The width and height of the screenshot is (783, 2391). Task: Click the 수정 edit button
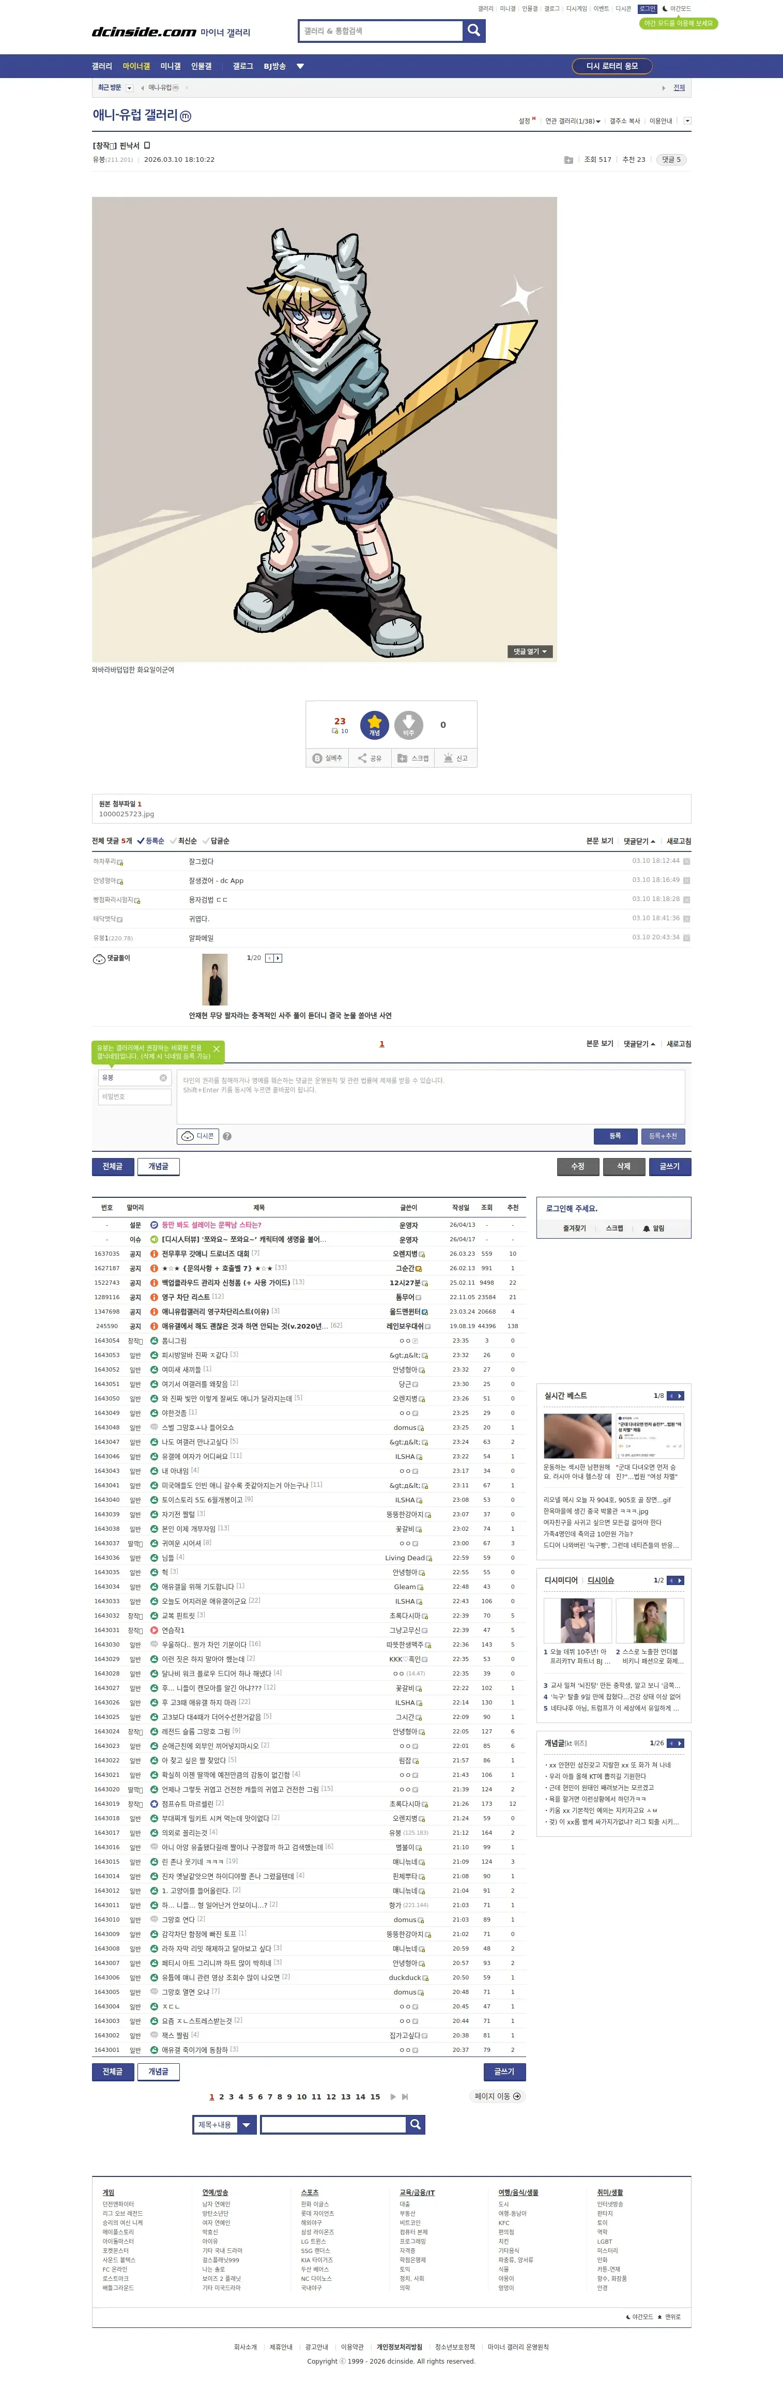(x=578, y=1167)
